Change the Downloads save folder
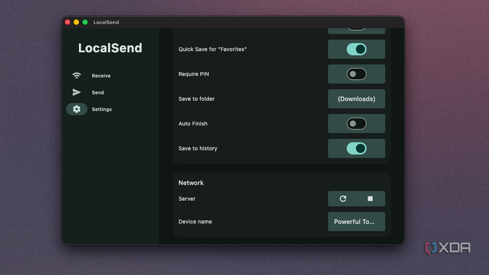 click(356, 99)
